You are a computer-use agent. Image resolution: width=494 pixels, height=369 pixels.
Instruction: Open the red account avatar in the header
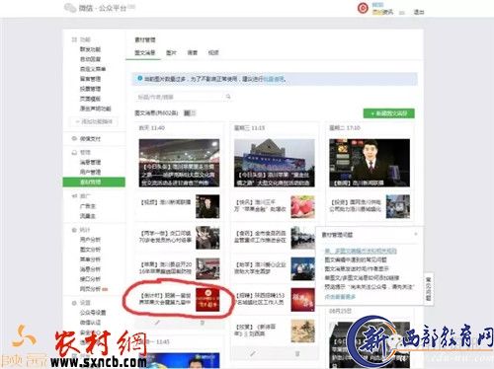click(363, 8)
